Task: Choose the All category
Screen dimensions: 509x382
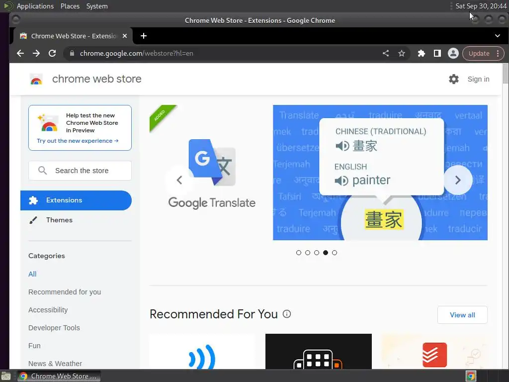Action: coord(32,274)
